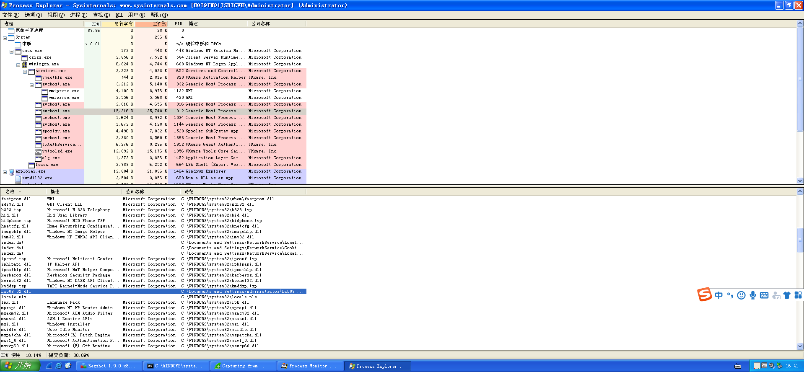Collapse the svchost.exe node with wmiprvse children
This screenshot has width=804, height=372.
click(31, 85)
